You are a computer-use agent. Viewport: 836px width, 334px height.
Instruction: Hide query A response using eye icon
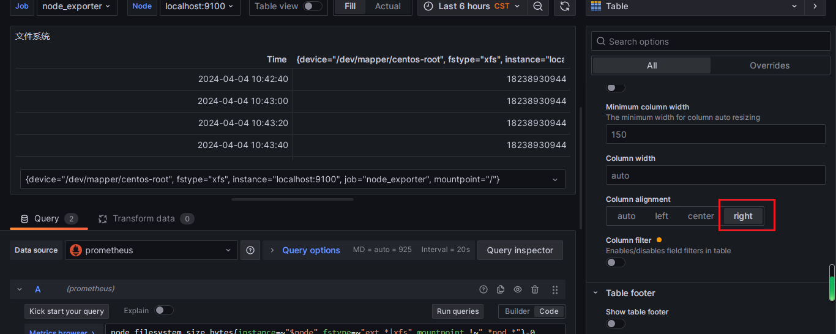pos(518,289)
